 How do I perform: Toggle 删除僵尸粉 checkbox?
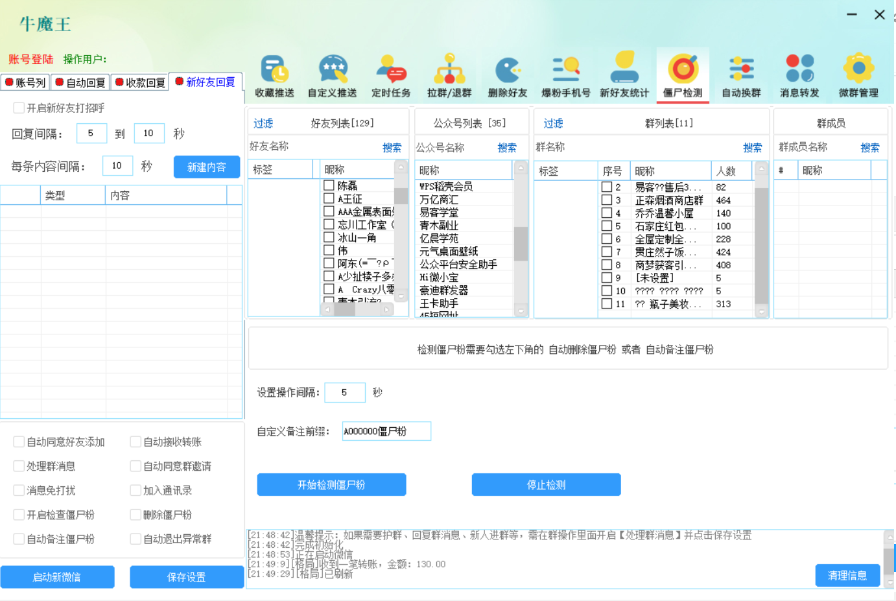click(x=136, y=515)
